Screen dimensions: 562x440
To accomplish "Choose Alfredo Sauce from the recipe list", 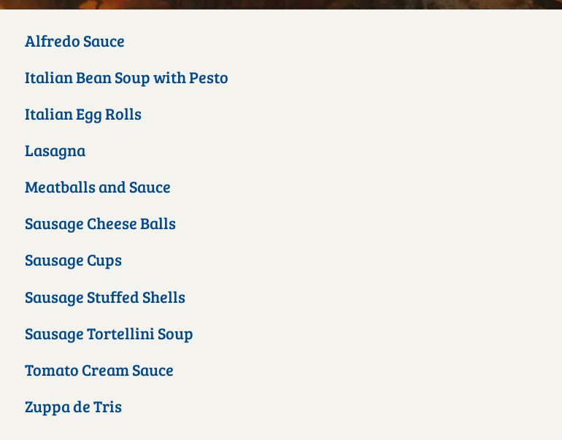I will [x=74, y=41].
